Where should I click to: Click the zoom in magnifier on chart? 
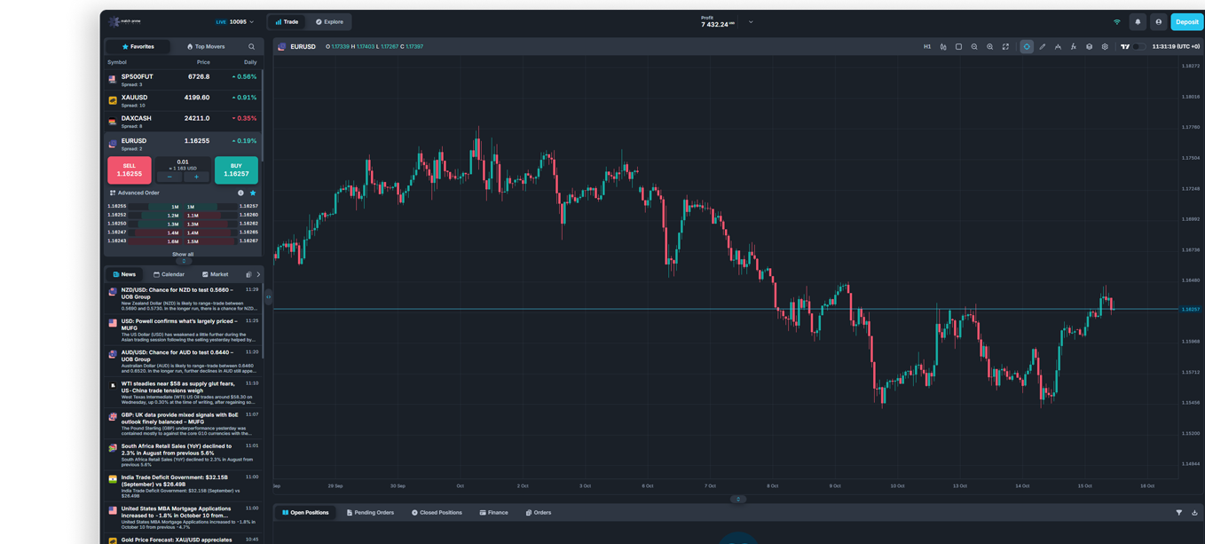(x=990, y=47)
